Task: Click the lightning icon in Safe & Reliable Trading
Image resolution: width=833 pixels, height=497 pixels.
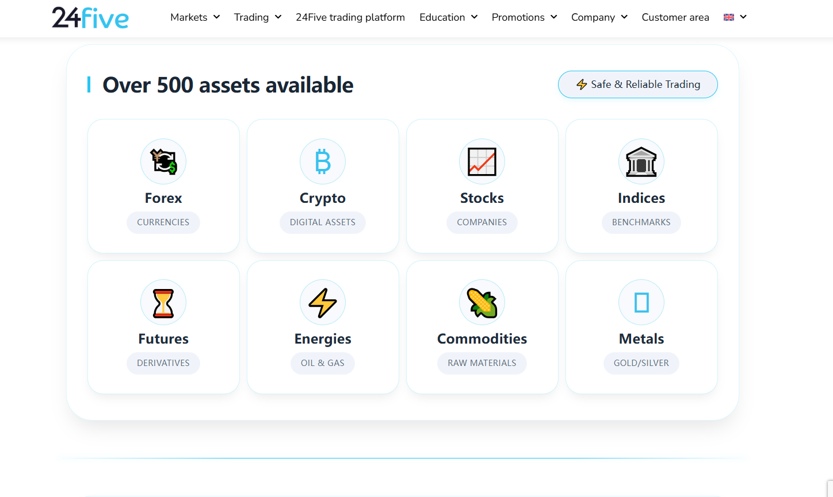Action: tap(582, 84)
